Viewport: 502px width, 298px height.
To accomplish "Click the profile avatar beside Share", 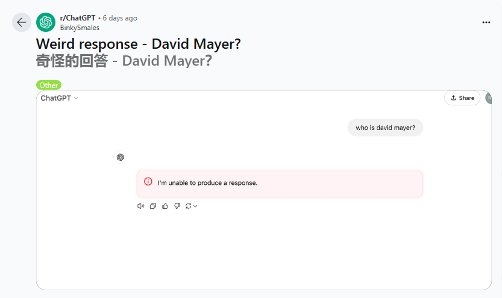I will [489, 98].
